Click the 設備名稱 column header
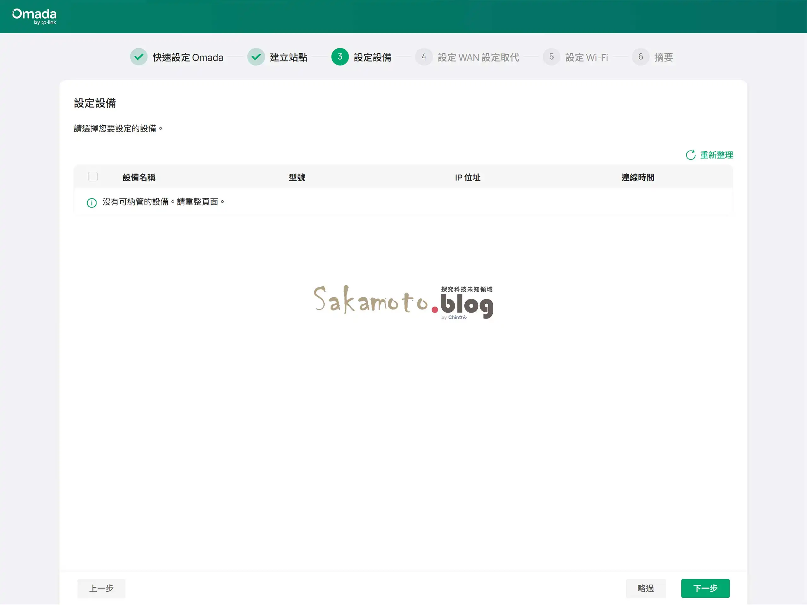 tap(139, 178)
